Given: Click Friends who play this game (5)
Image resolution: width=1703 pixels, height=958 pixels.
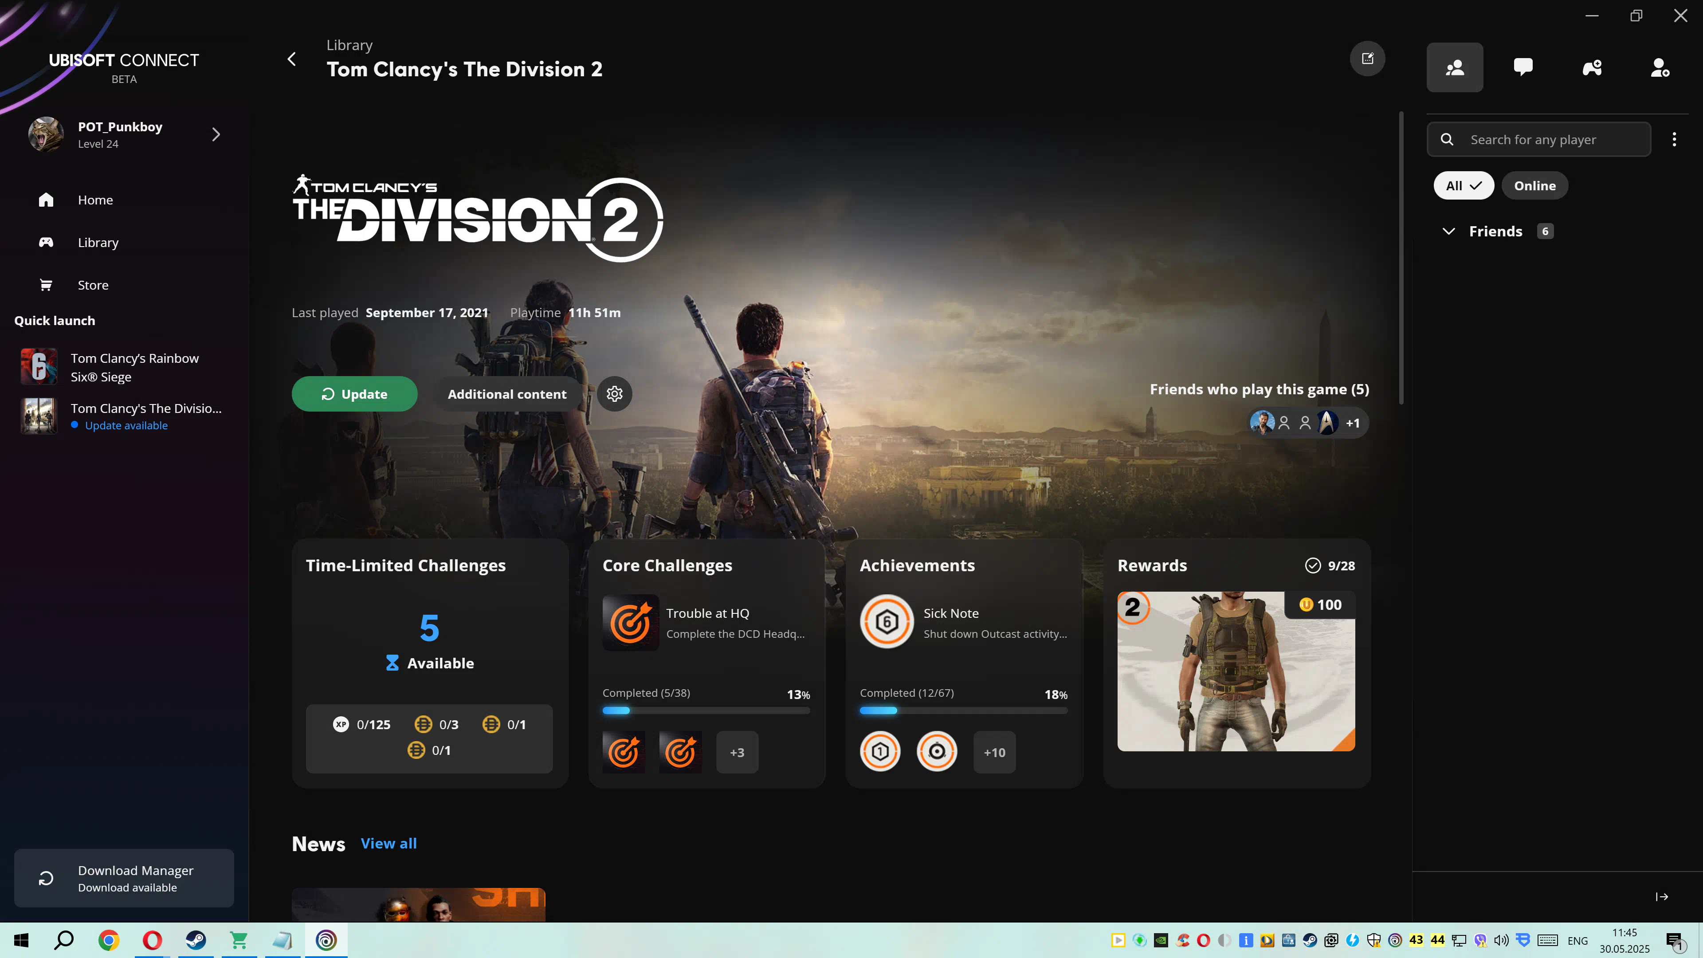Looking at the screenshot, I should [x=1260, y=389].
